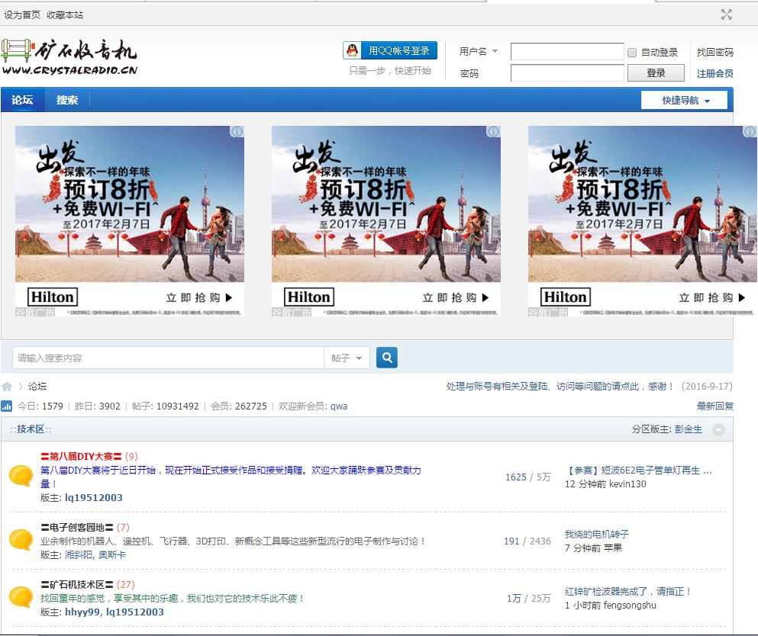Viewport: 758px width, 636px height.
Task: Open moderator 湘斜阳 profile
Action: pos(79,555)
